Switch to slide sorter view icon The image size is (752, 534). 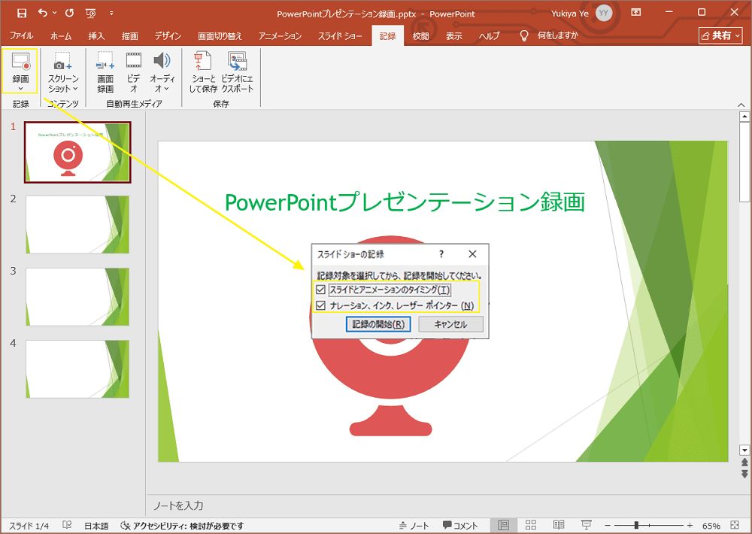[531, 525]
